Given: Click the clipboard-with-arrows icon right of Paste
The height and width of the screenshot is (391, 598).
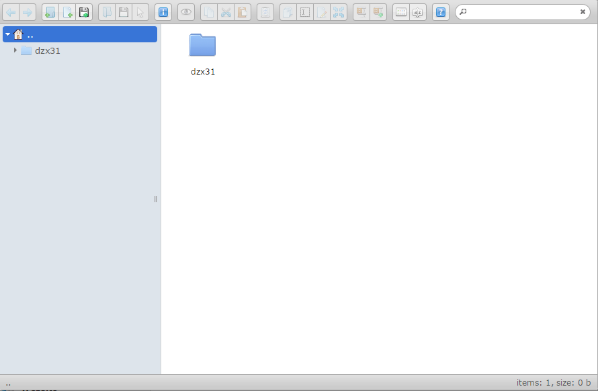Looking at the screenshot, I should click(x=265, y=12).
